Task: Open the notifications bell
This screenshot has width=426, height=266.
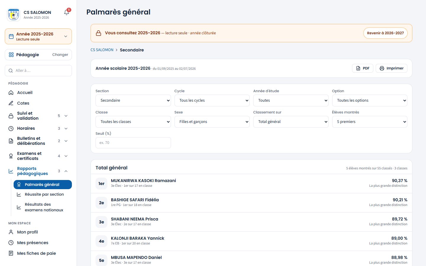Action: tap(67, 12)
